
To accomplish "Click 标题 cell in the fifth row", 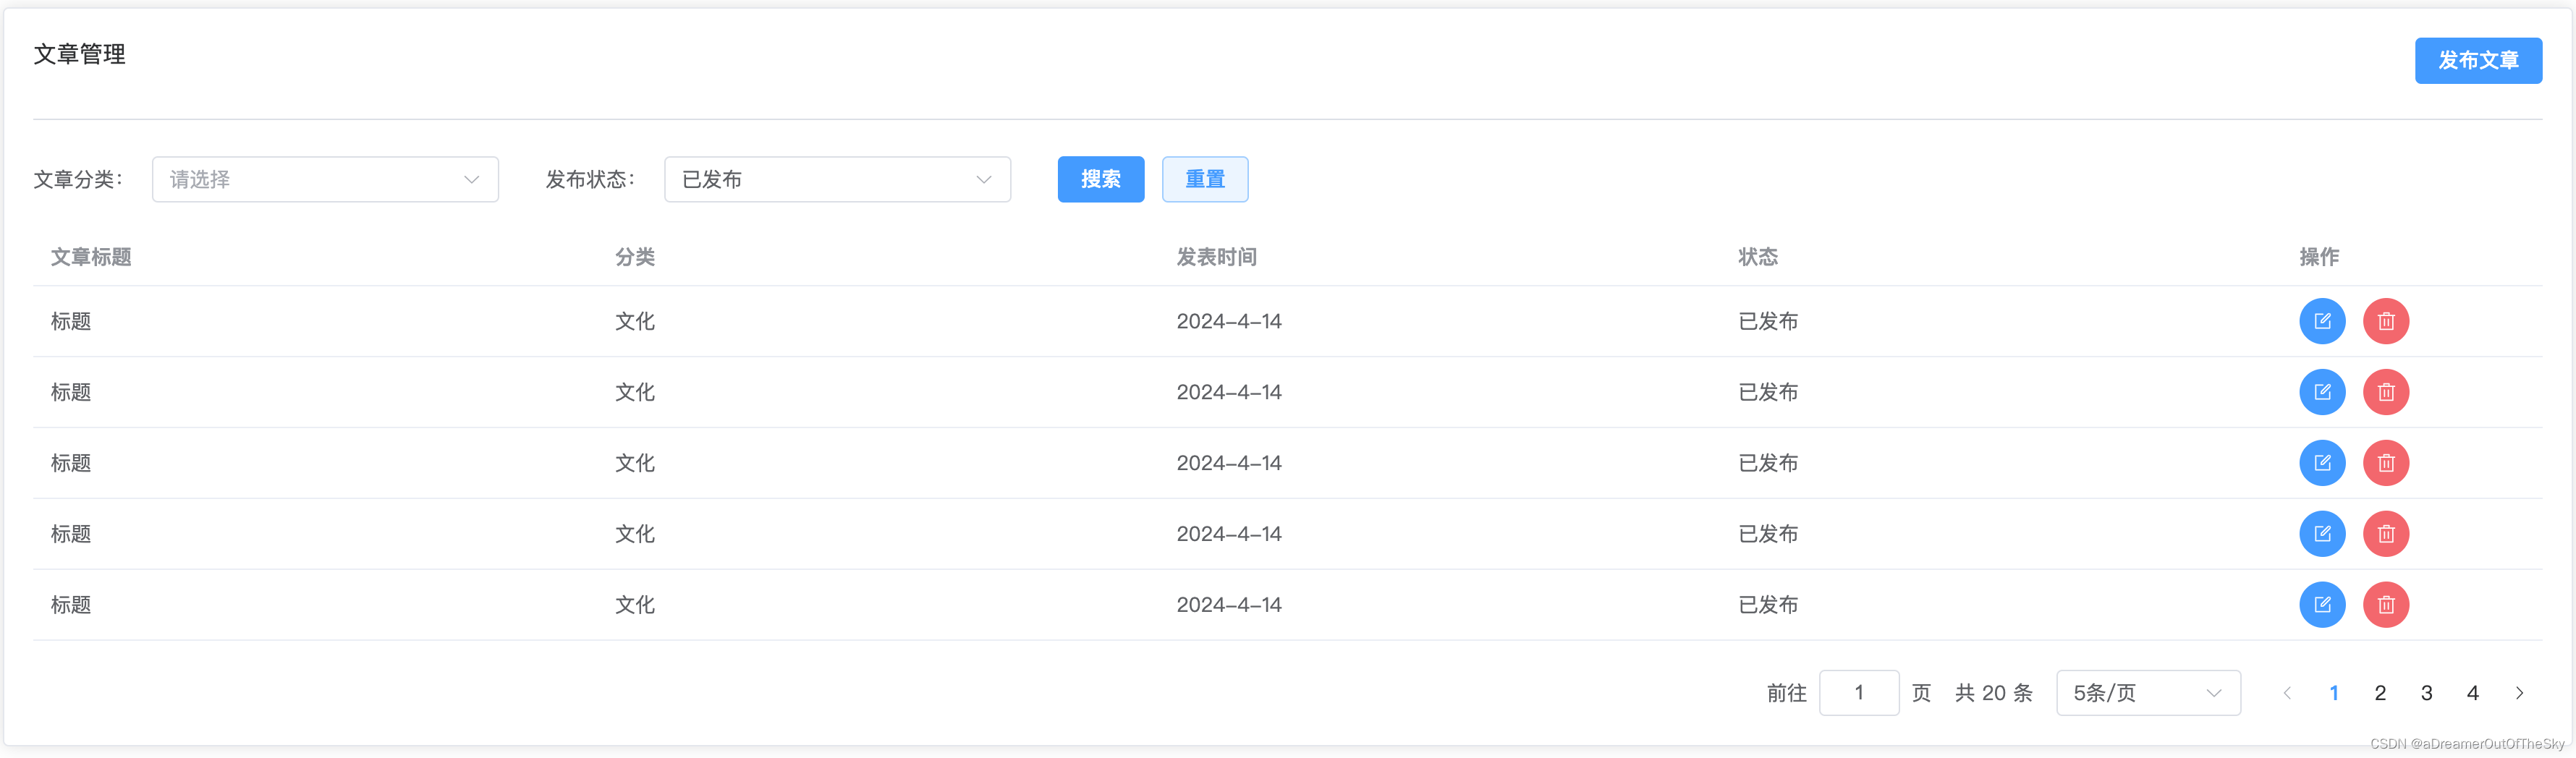I will click(x=71, y=605).
